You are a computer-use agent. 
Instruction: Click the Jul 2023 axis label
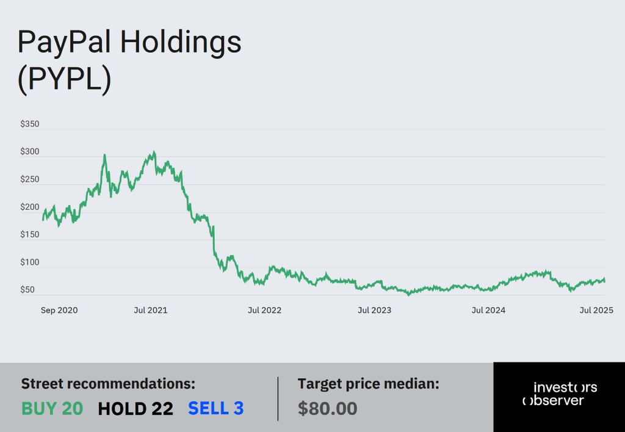tap(374, 311)
